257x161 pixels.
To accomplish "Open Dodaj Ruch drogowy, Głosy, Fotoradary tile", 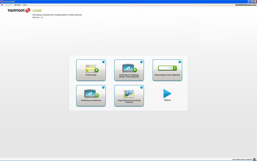I will pos(129,70).
